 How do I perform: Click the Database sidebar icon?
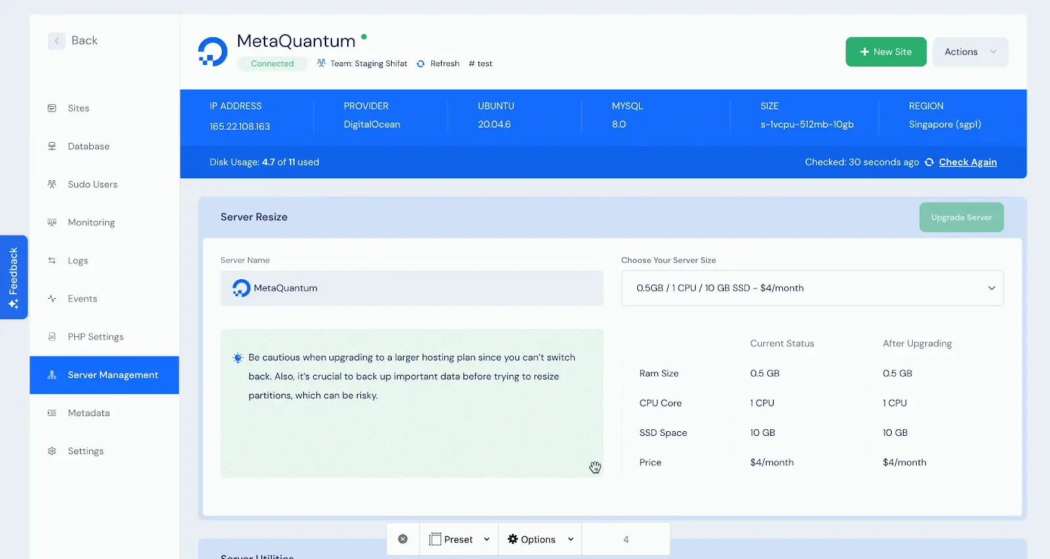[x=52, y=146]
